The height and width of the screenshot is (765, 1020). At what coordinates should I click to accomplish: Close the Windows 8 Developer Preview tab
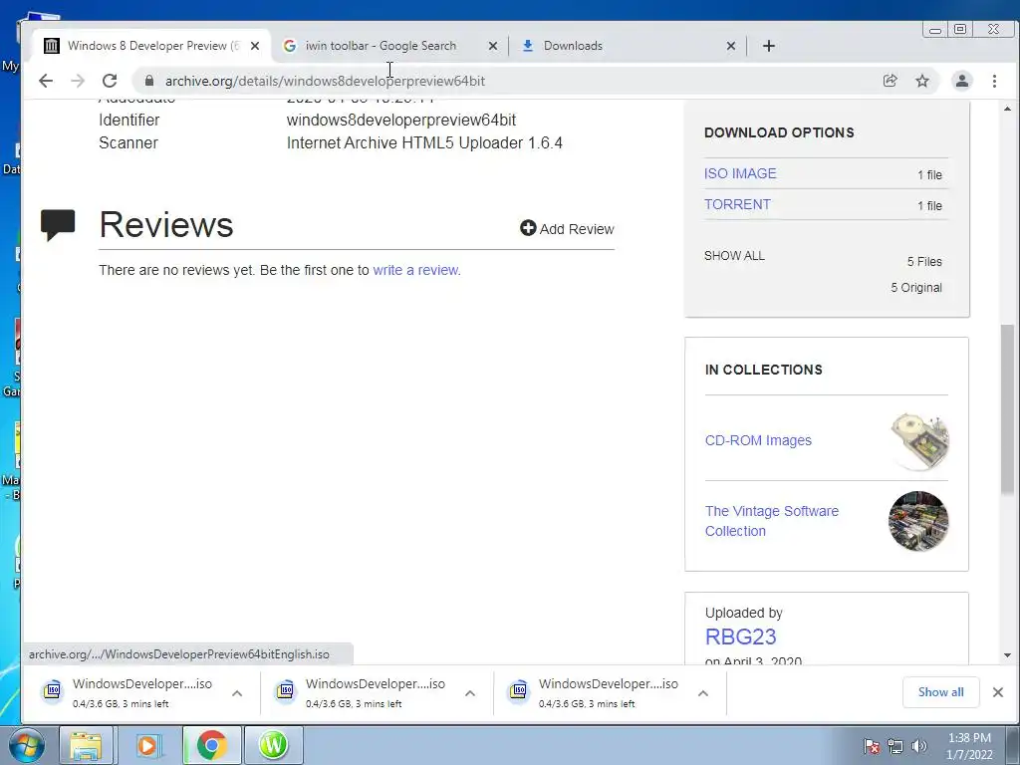255,46
